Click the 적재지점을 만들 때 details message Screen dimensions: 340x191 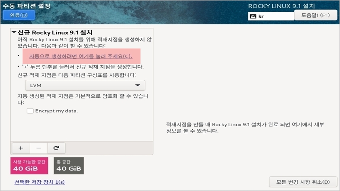(245, 128)
